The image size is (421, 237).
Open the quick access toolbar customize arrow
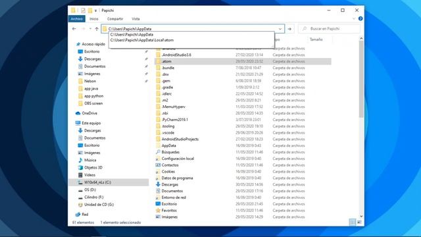point(95,11)
